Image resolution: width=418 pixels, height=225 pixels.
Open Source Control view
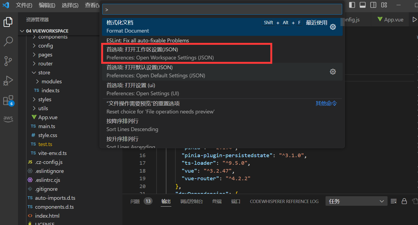8,61
